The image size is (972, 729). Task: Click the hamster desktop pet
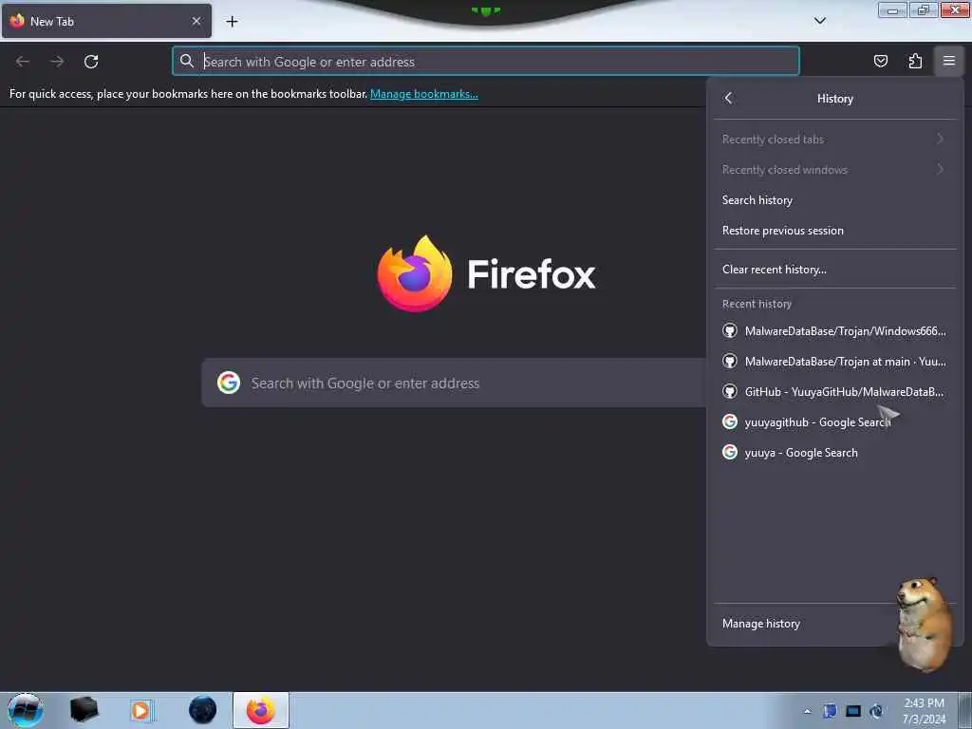click(x=924, y=625)
